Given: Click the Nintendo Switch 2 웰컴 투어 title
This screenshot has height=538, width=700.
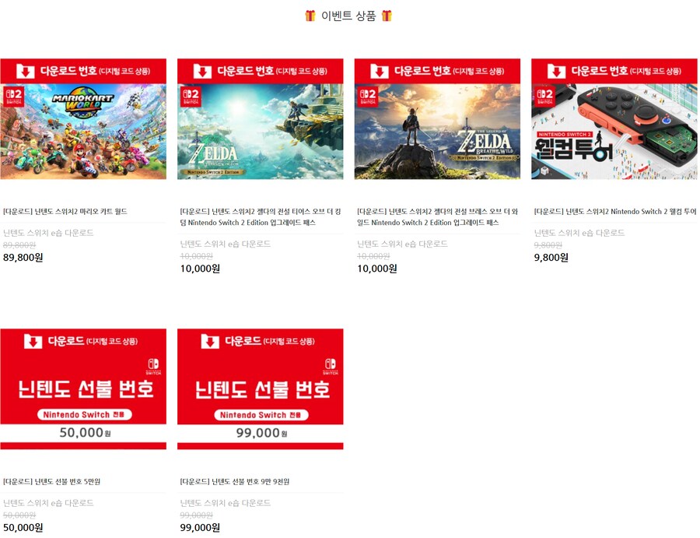Looking at the screenshot, I should coord(615,211).
